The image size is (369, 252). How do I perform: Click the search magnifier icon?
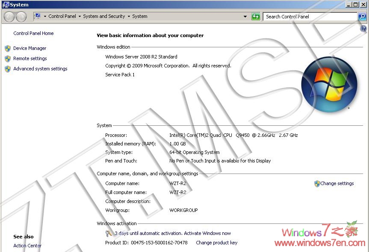[362, 16]
